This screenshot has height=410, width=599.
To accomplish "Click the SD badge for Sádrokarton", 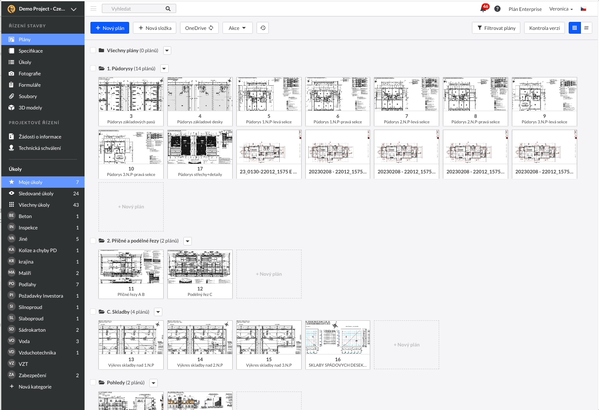I will pyautogui.click(x=11, y=329).
